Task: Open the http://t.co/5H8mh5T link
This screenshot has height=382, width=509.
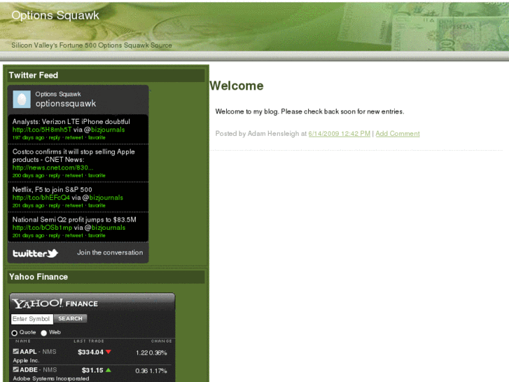Action: [x=42, y=130]
